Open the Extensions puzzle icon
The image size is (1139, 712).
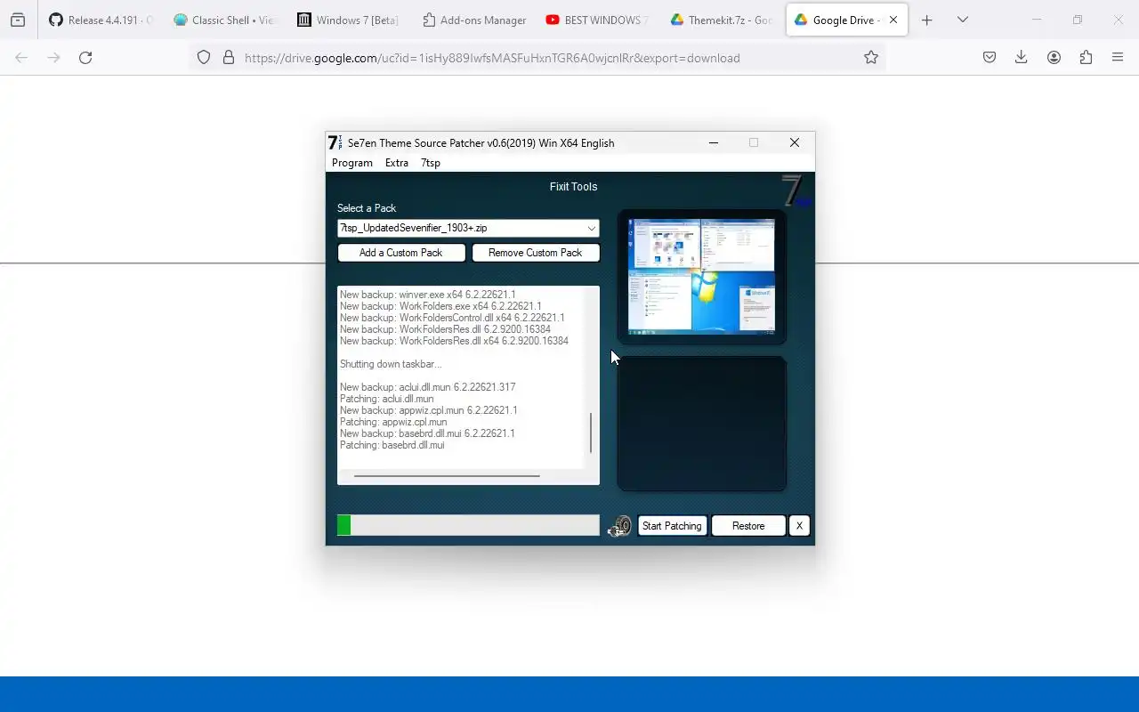1086,58
